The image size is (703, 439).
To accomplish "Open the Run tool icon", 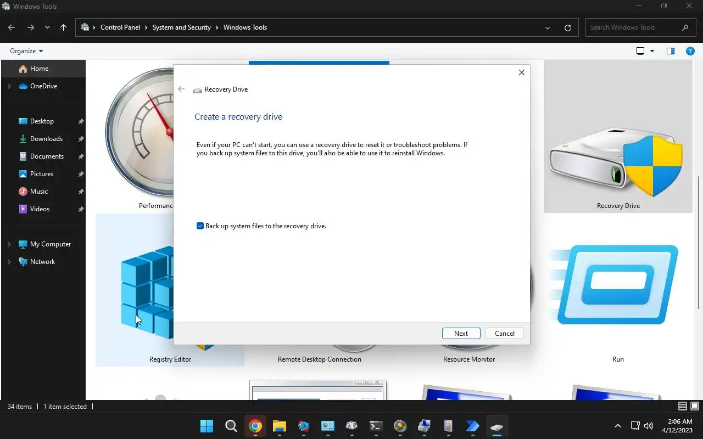I will [618, 284].
